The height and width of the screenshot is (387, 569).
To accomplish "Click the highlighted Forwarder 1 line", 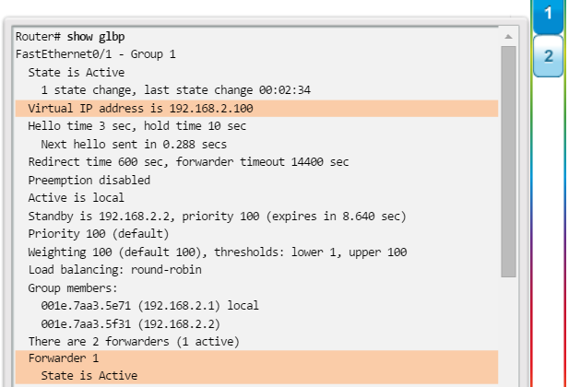I will (x=256, y=358).
